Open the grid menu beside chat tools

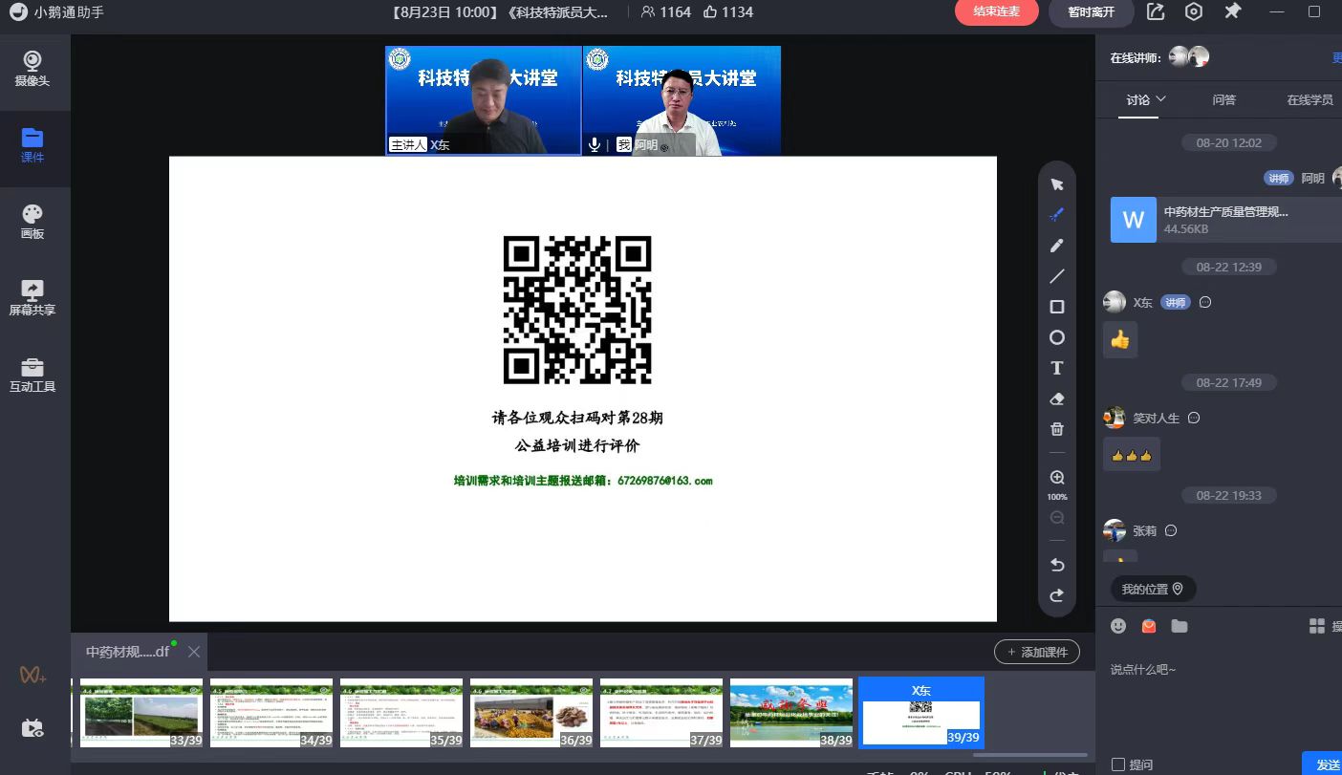click(x=1316, y=626)
